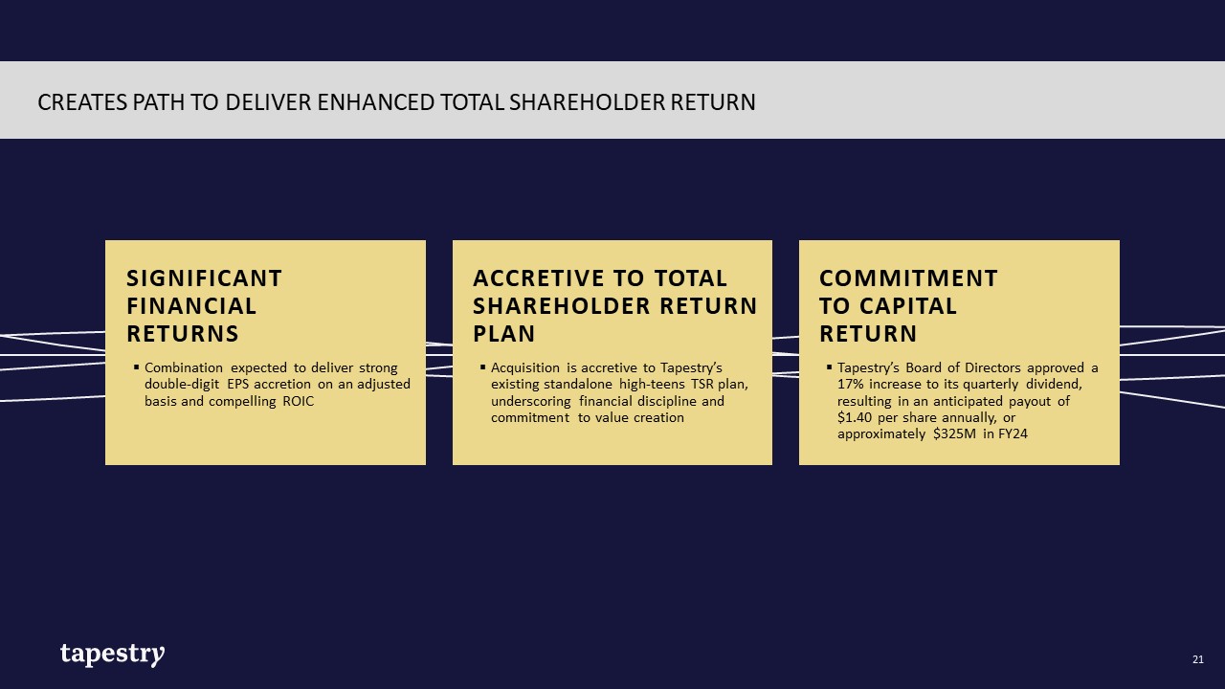This screenshot has width=1225, height=689.
Task: Click the bullet marker before "Combination expected"
Action: click(137, 367)
